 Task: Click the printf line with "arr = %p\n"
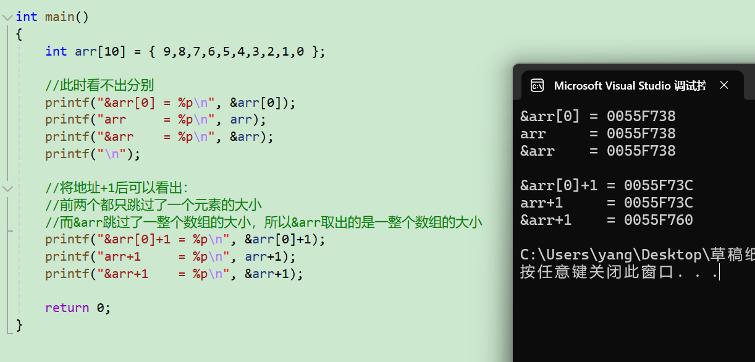point(156,119)
